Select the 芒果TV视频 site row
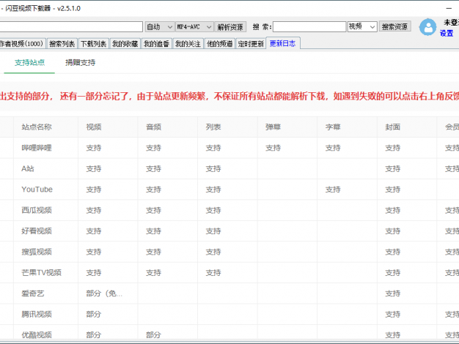 pyautogui.click(x=229, y=273)
